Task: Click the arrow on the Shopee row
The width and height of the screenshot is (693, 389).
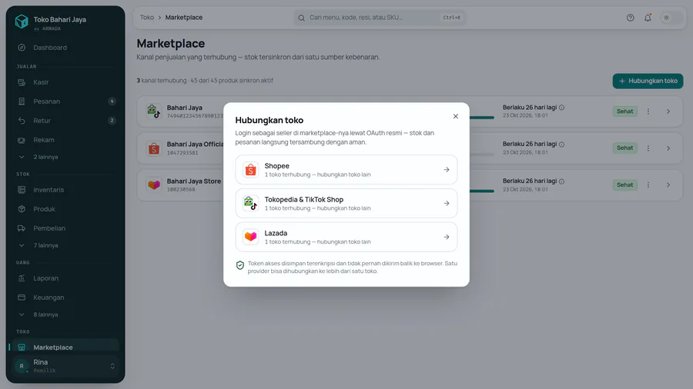Action: (x=447, y=170)
